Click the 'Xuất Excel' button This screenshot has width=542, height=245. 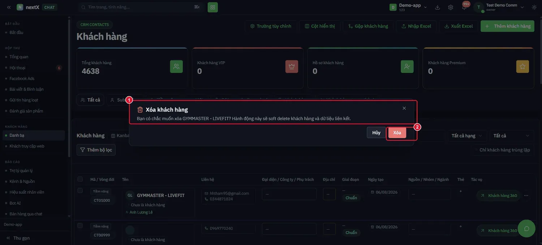tap(458, 26)
